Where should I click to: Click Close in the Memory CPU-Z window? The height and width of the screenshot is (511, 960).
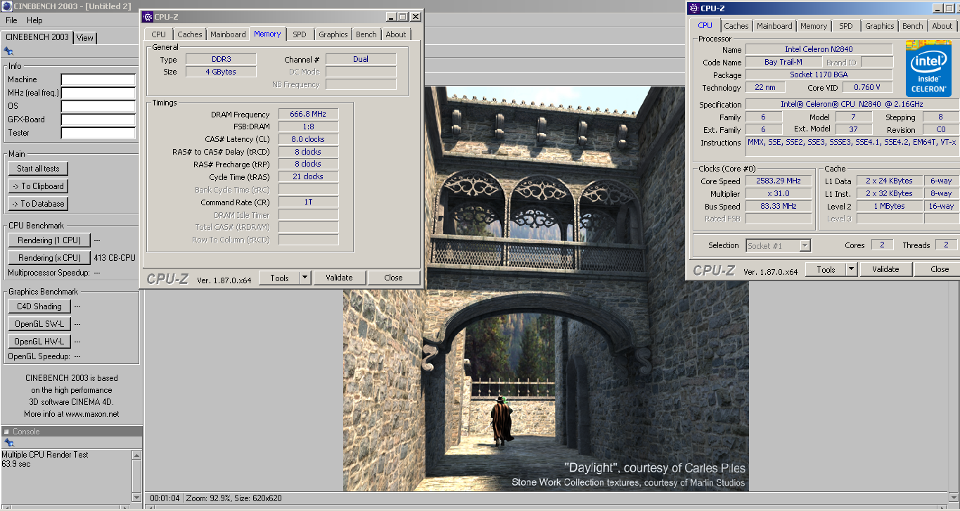click(393, 278)
